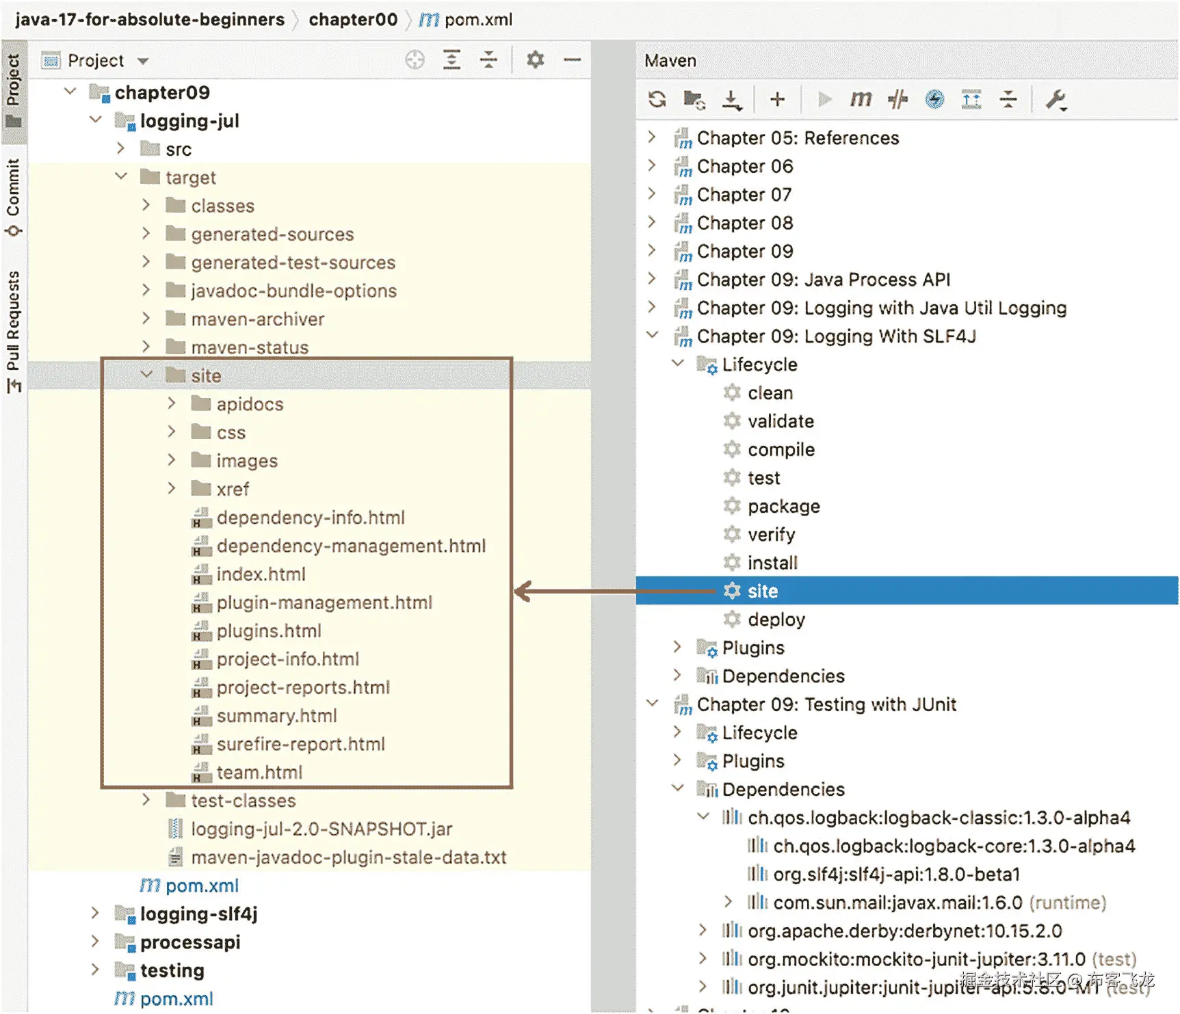The width and height of the screenshot is (1180, 1014).
Task: Select the classes folder
Action: pos(222,206)
